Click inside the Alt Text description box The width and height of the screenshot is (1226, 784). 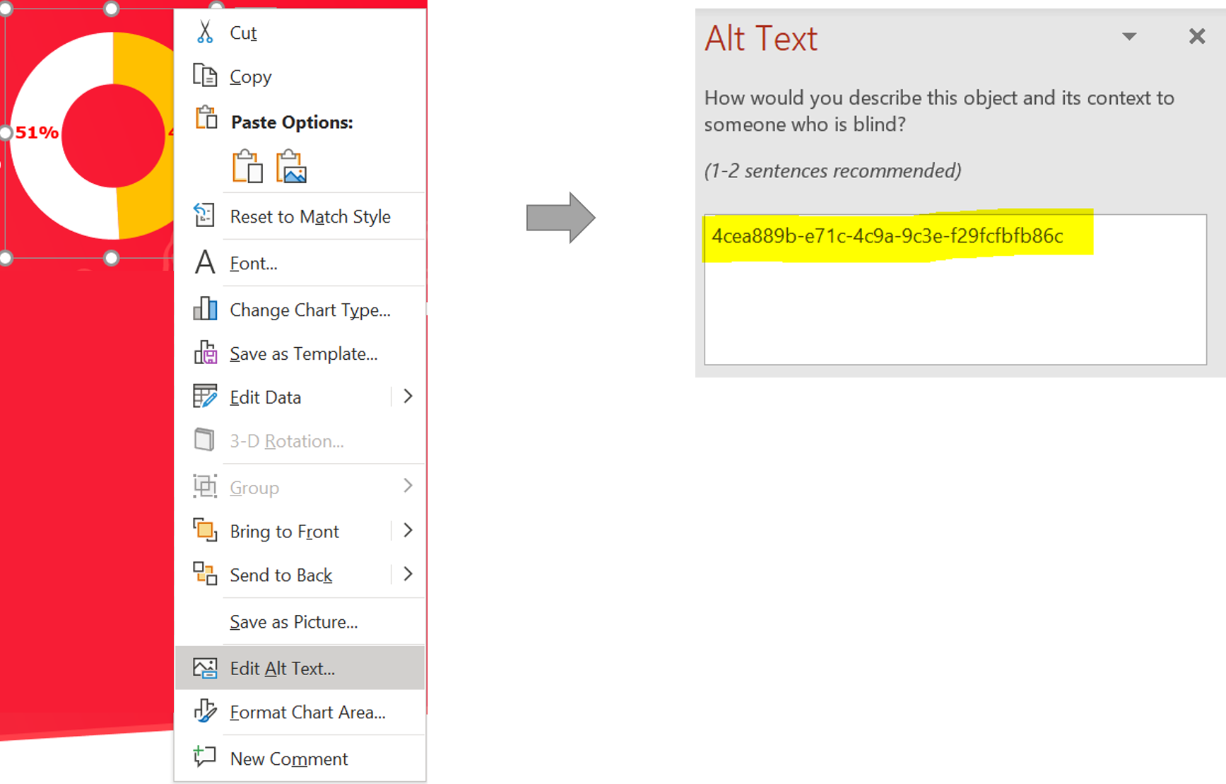pos(955,311)
